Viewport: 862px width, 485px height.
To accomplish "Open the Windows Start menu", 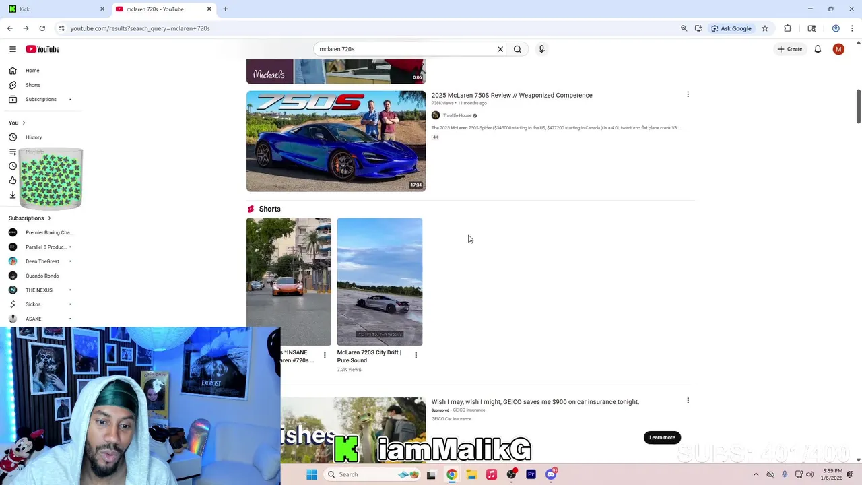I will (312, 474).
